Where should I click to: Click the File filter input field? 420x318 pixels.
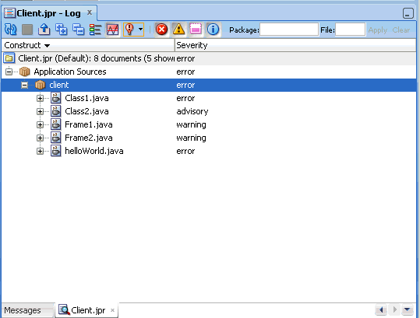point(350,30)
